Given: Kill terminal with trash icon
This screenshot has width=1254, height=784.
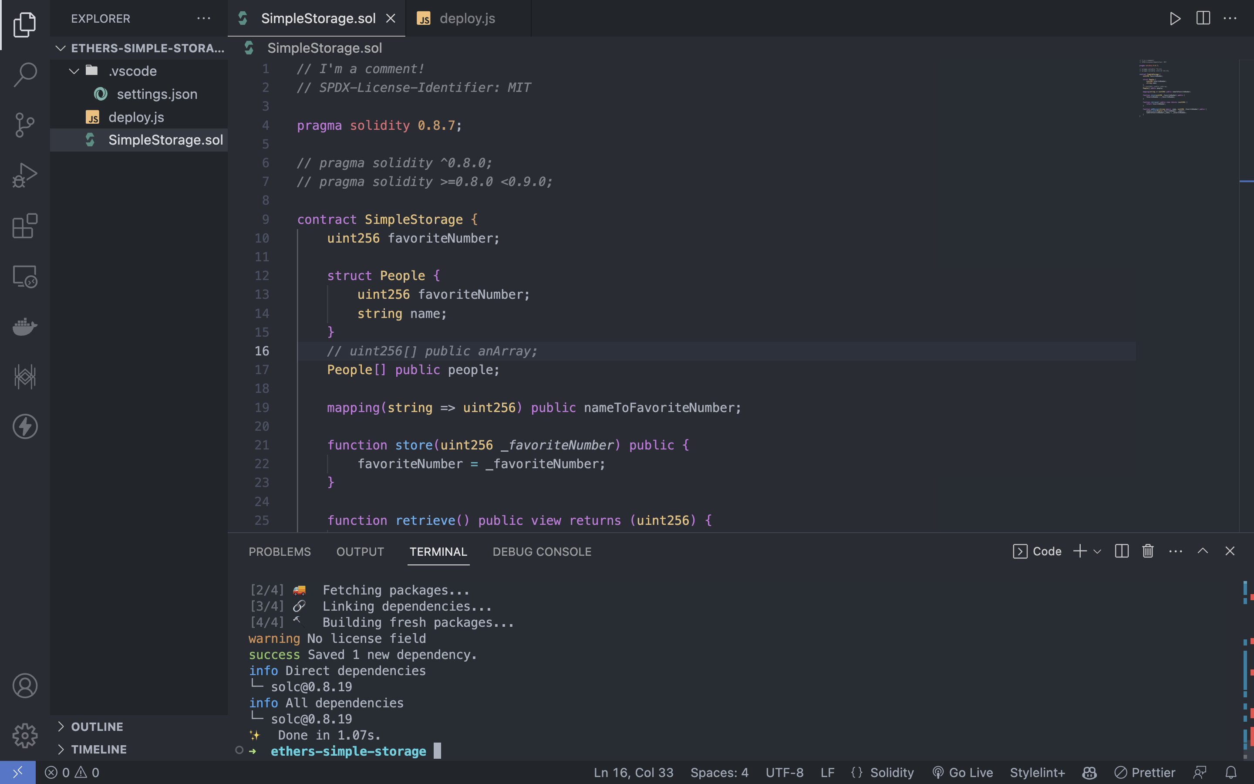Looking at the screenshot, I should pos(1148,551).
